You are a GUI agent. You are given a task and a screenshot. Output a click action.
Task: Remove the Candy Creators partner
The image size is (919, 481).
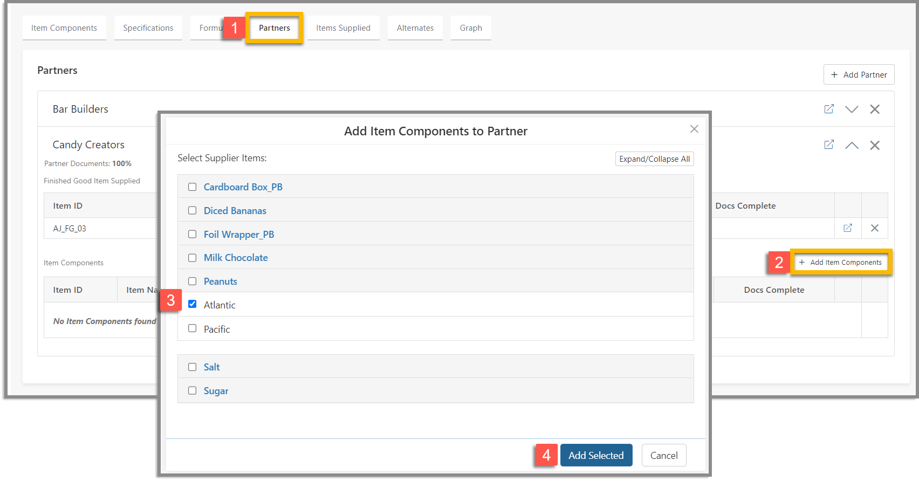click(875, 145)
